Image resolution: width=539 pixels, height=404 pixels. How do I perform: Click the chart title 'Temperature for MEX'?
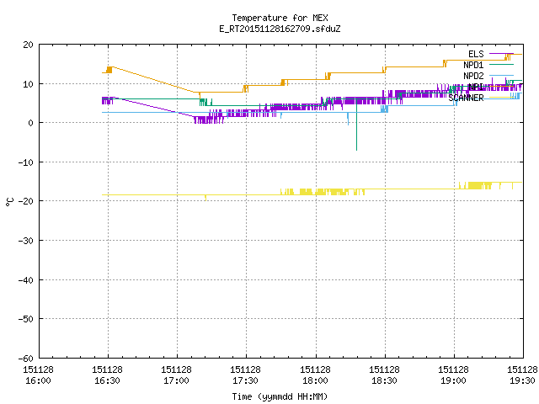pos(280,18)
